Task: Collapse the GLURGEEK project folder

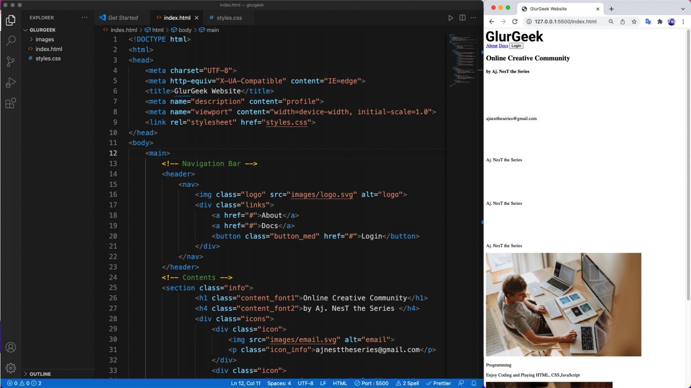Action: 42,30
